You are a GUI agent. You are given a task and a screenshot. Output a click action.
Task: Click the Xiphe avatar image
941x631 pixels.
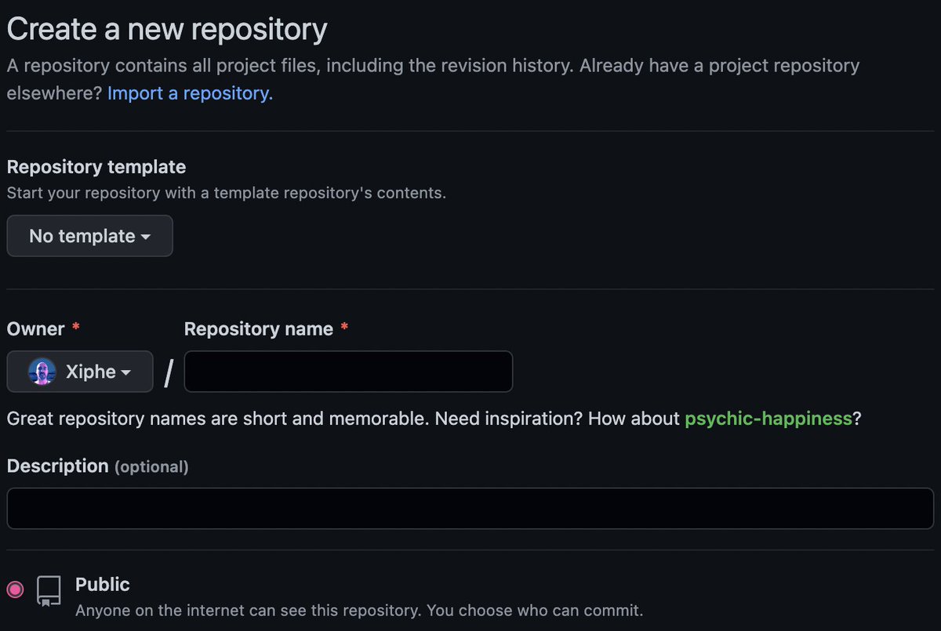42,372
